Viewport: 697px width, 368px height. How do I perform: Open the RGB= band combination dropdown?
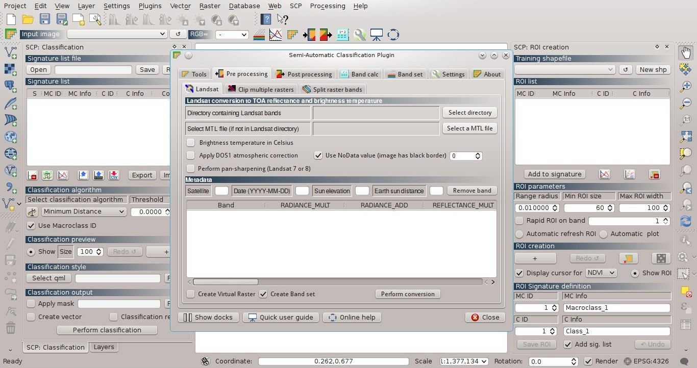point(232,35)
